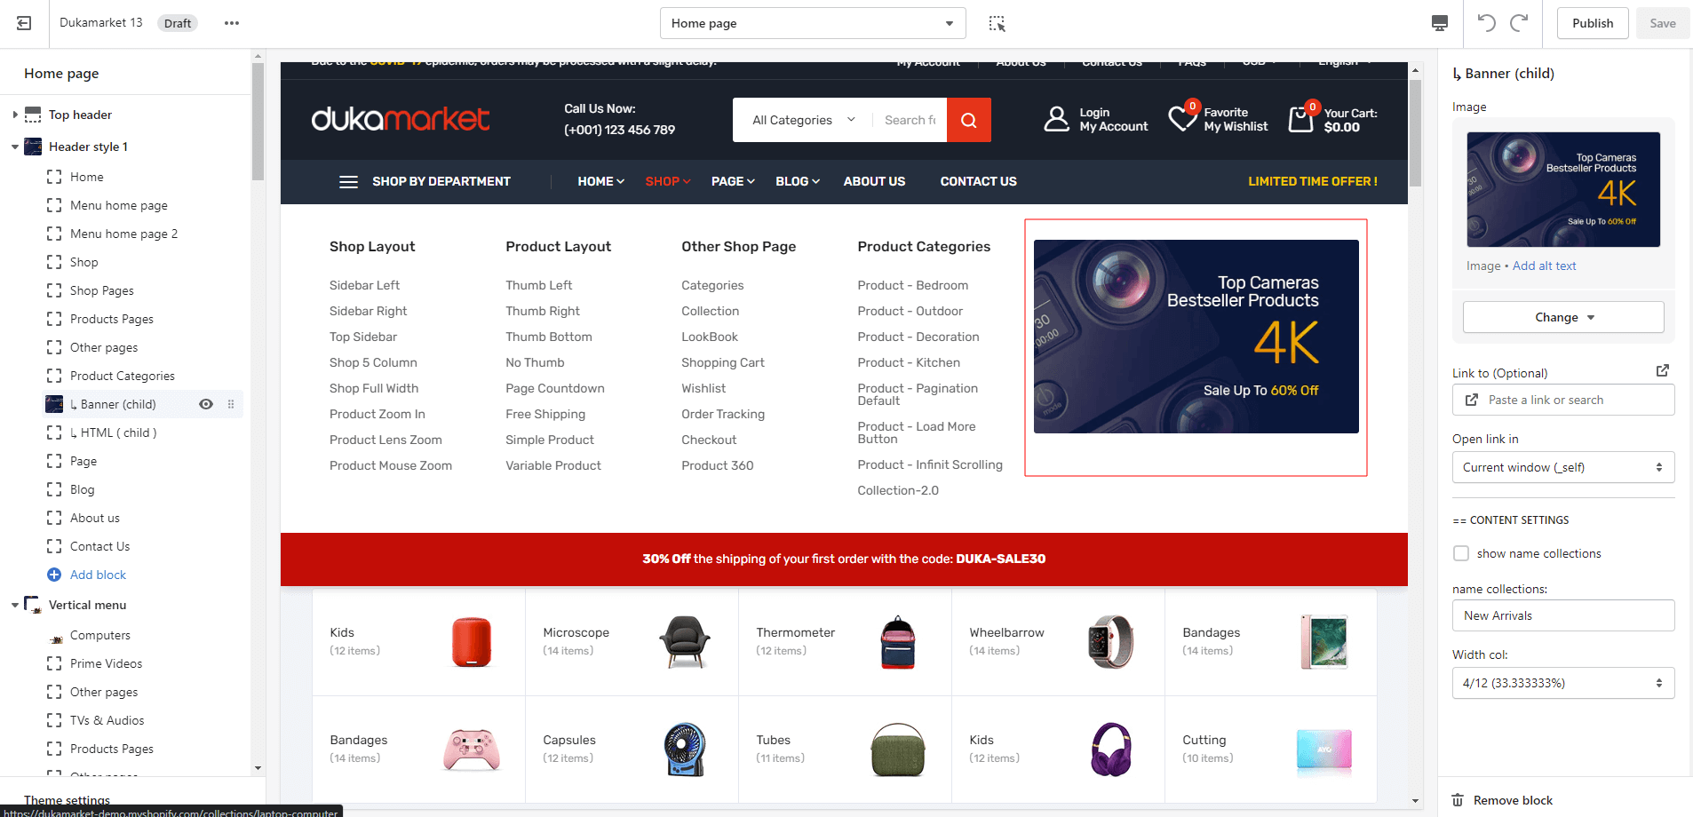Viewport: 1693px width, 817px height.
Task: Open the Width col dropdown
Action: point(1562,683)
